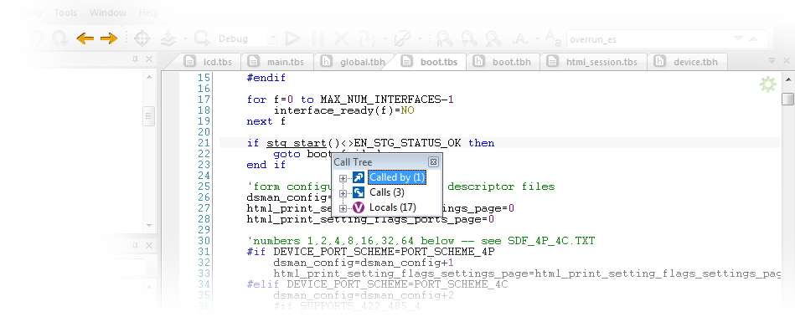Click the pause execution icon
The height and width of the screenshot is (317, 795).
pyautogui.click(x=317, y=38)
